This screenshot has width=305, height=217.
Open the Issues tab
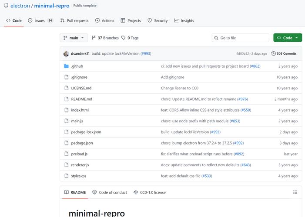point(40,20)
